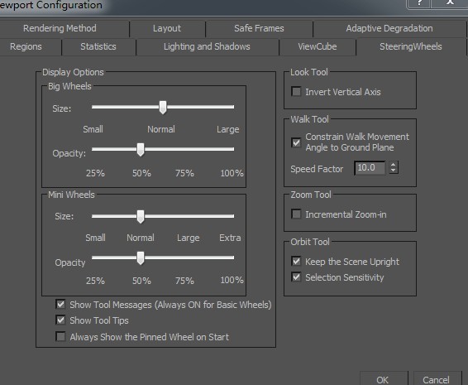Uncheck Keep the Scene Upright
468x385 pixels.
click(296, 262)
